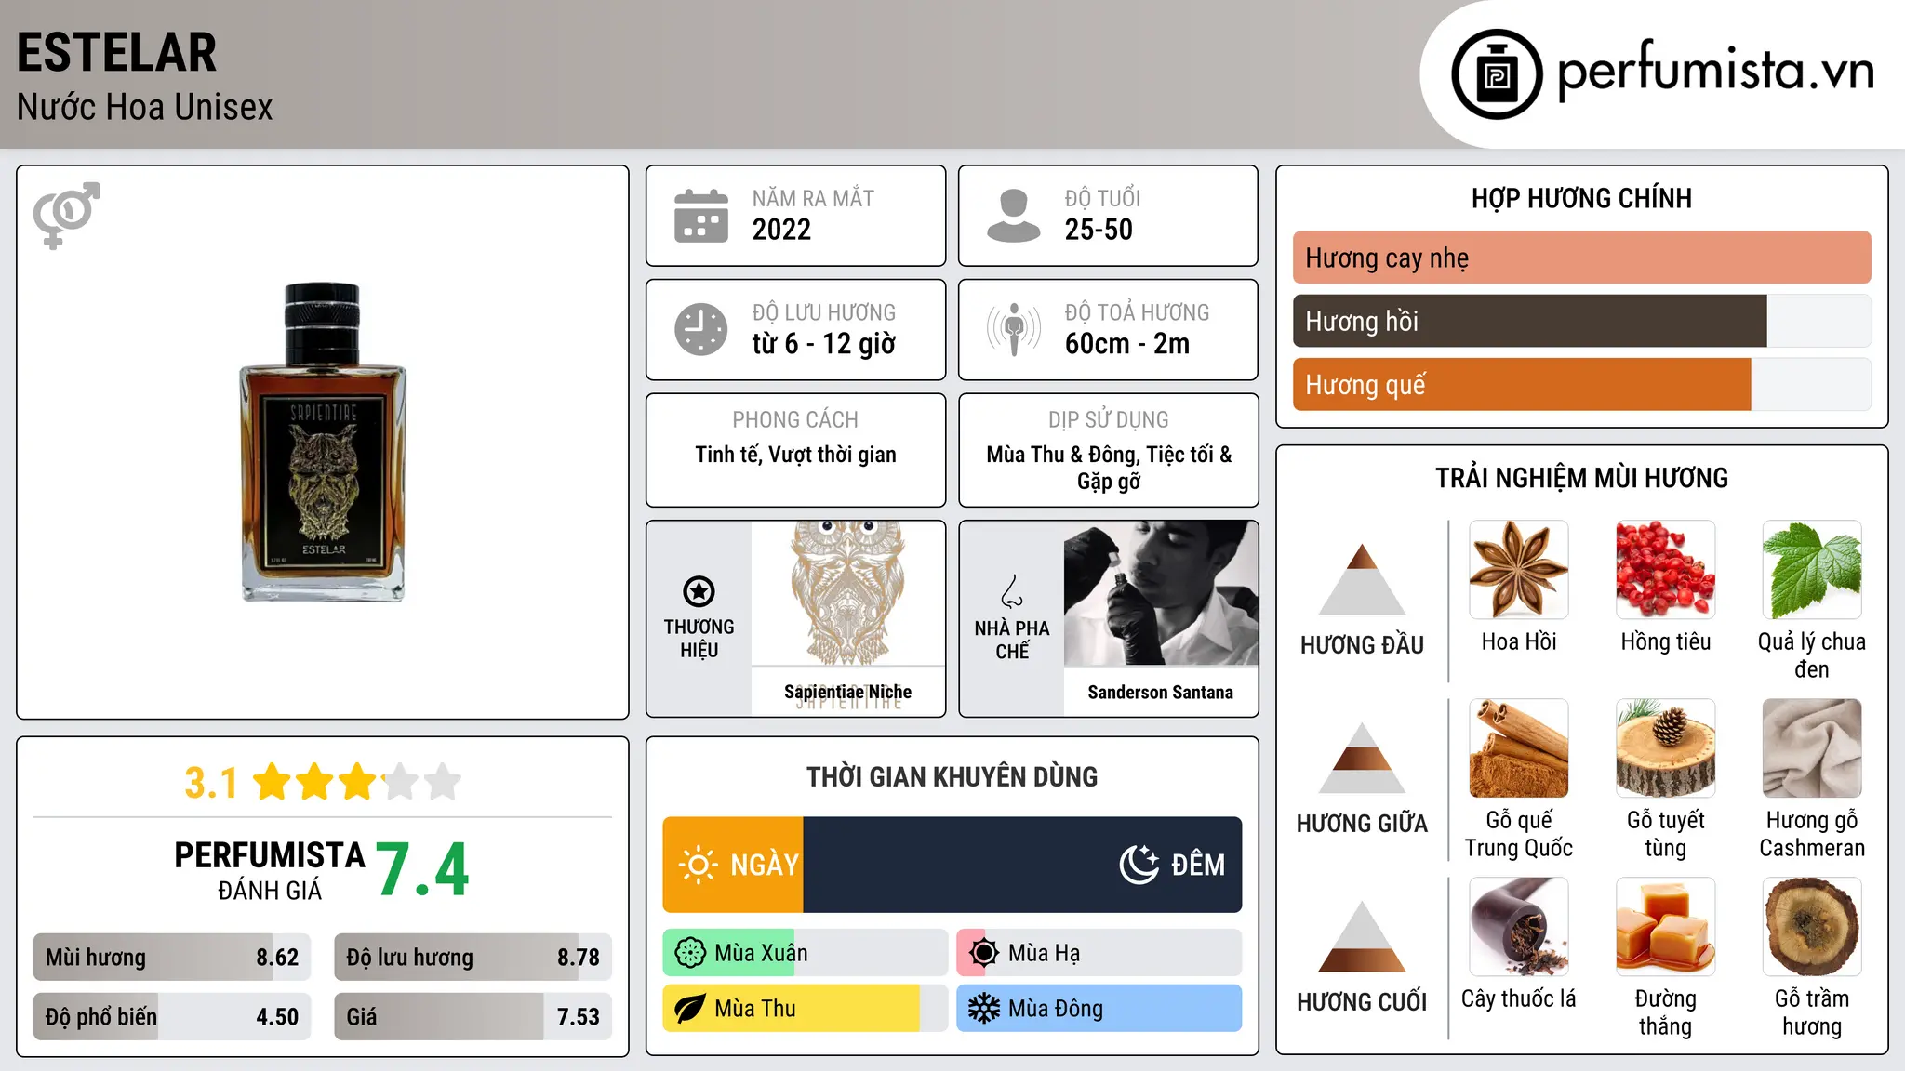Viewport: 1905px width, 1071px height.
Task: Click the clock icon beside Độ lưu hương
Action: (701, 329)
